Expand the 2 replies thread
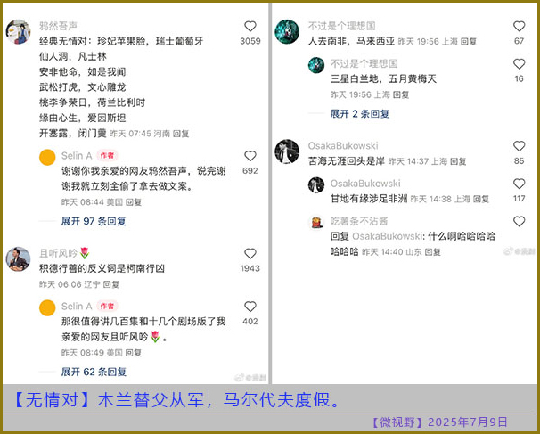 (x=360, y=114)
